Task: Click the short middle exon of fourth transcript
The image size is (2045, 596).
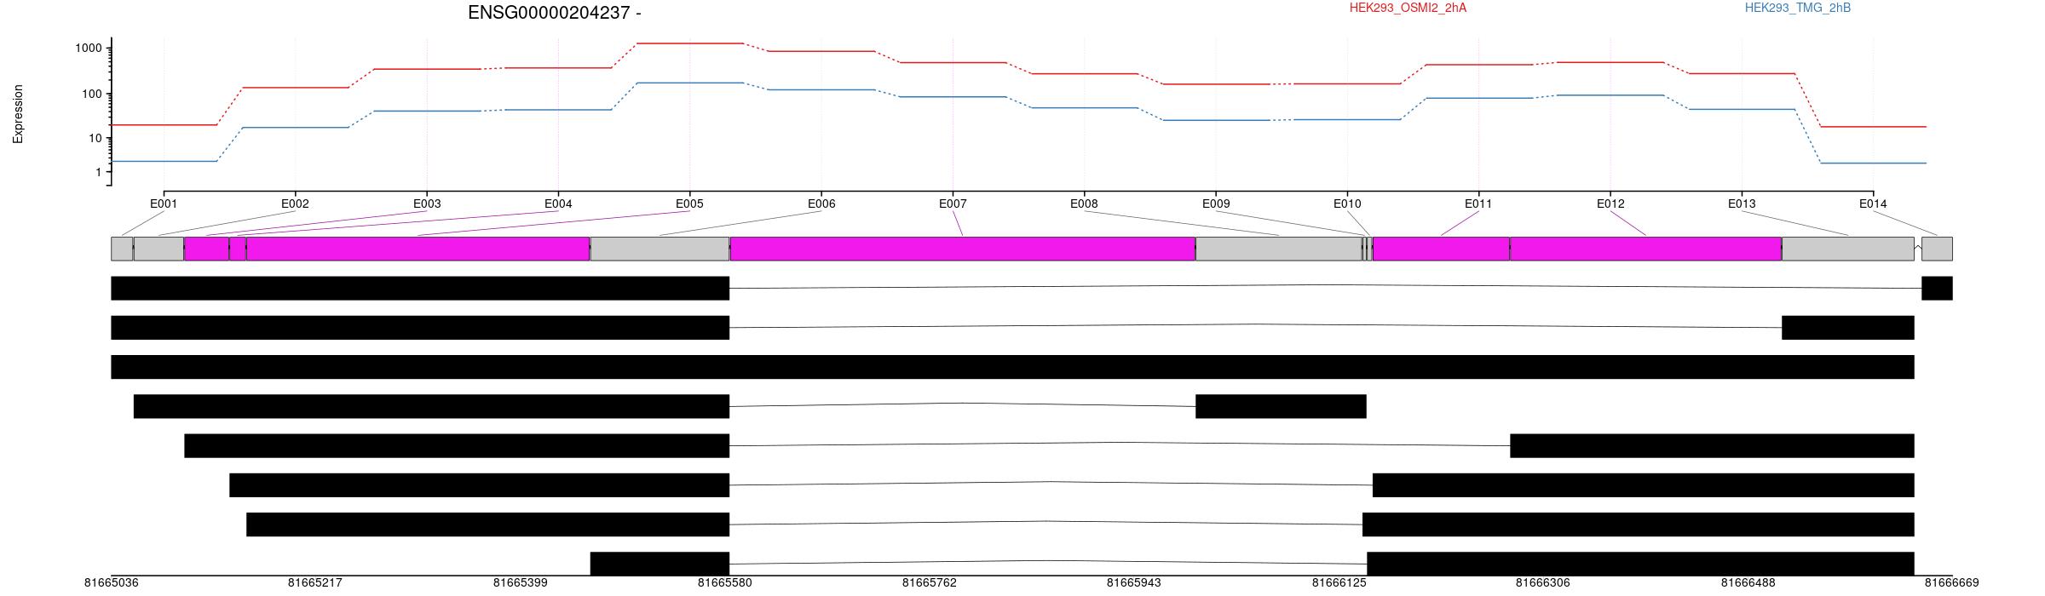Action: pos(1281,406)
